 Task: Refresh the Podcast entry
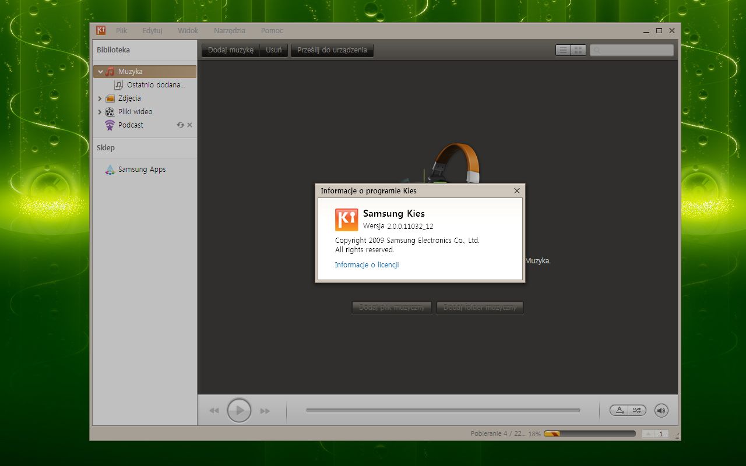click(181, 125)
